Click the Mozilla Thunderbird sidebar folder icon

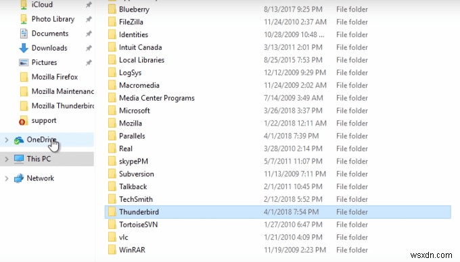pos(24,106)
